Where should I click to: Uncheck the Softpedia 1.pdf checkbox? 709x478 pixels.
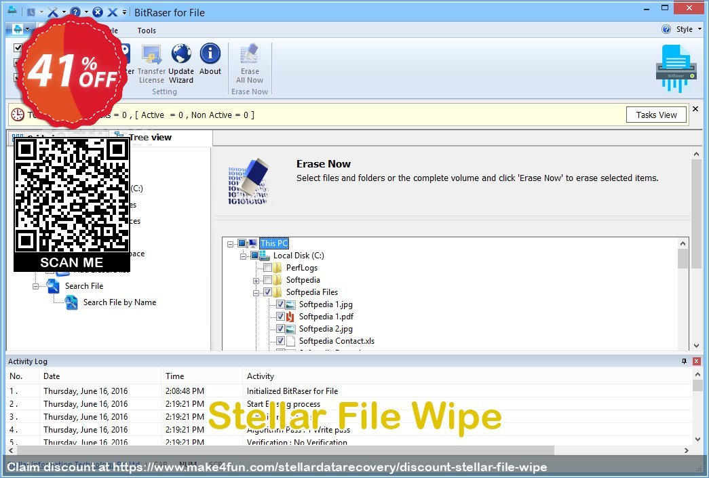(x=280, y=316)
